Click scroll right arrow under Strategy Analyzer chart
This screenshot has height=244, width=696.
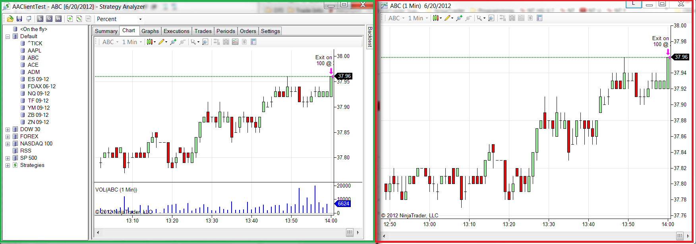[x=358, y=232]
